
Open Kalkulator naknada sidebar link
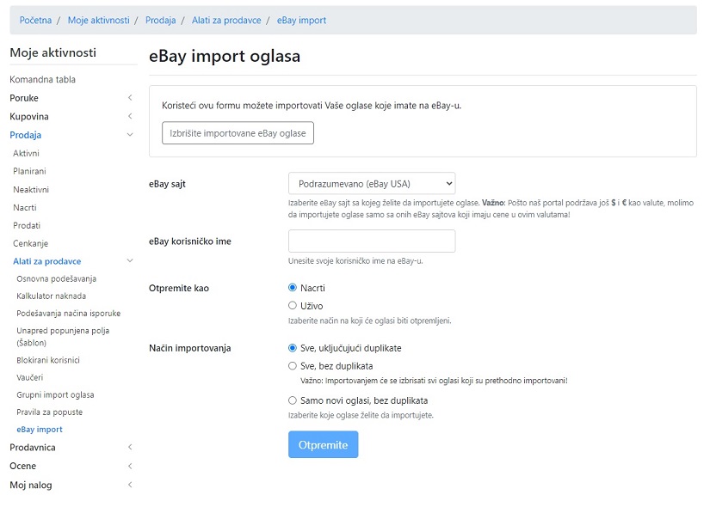51,296
